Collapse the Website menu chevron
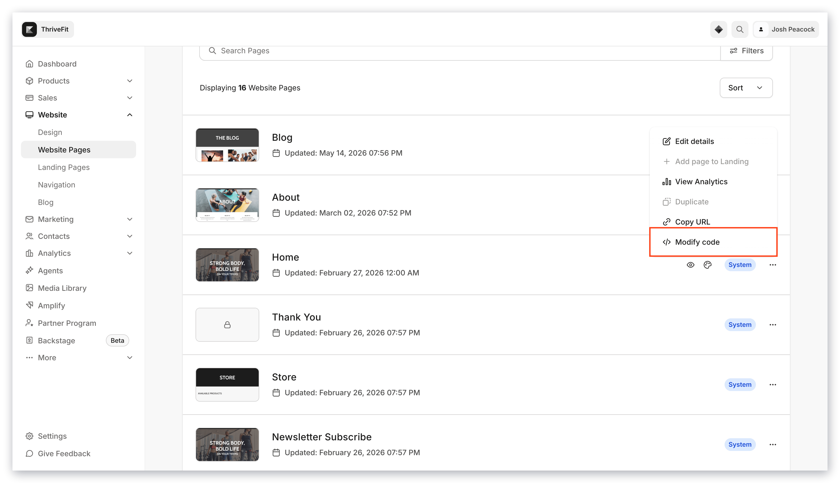 click(129, 115)
